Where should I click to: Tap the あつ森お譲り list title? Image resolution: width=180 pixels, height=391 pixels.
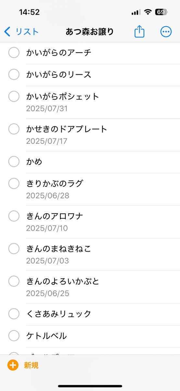(x=90, y=32)
